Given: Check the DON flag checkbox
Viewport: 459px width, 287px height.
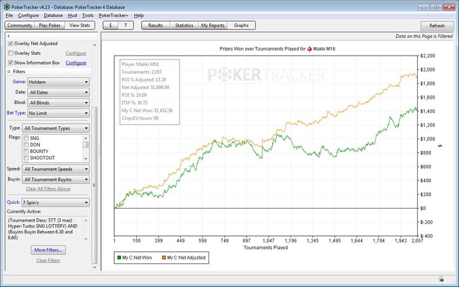Looking at the screenshot, I should (x=26, y=145).
